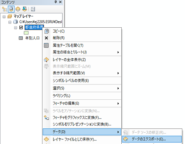Select the 年別人口 table entry
The image size is (185, 144).
(x=33, y=38)
